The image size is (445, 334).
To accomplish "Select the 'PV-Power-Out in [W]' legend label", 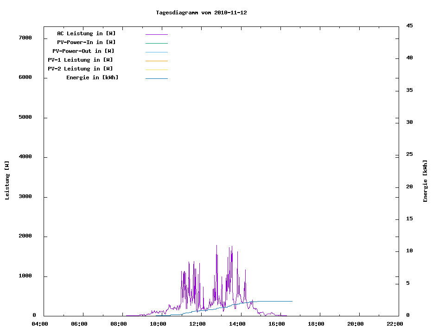I will click(x=83, y=51).
